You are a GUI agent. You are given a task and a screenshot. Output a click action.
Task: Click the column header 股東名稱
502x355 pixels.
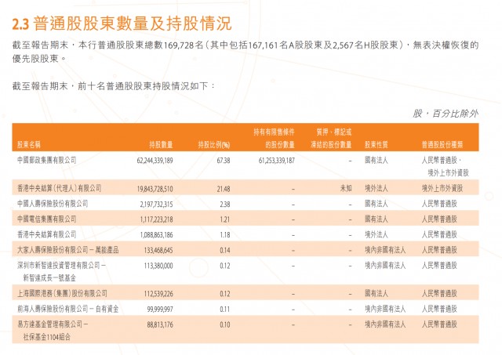[x=29, y=145]
